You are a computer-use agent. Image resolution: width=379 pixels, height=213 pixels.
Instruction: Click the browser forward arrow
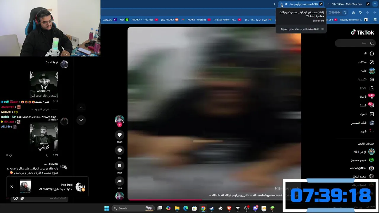367,12
